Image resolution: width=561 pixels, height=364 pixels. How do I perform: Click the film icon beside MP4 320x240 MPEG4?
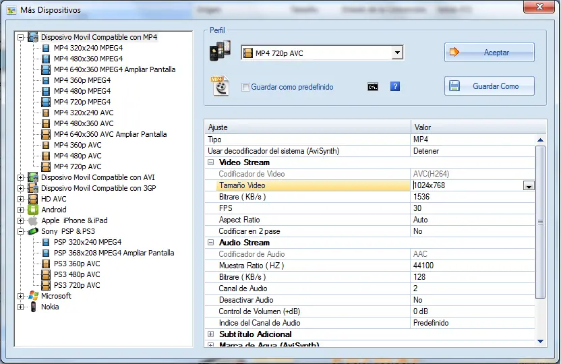tap(46, 48)
